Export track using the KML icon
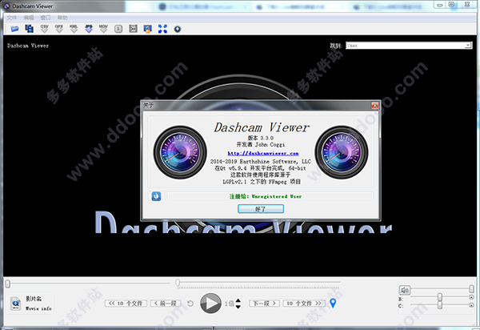Viewport: 480px width, 330px height. [74, 29]
